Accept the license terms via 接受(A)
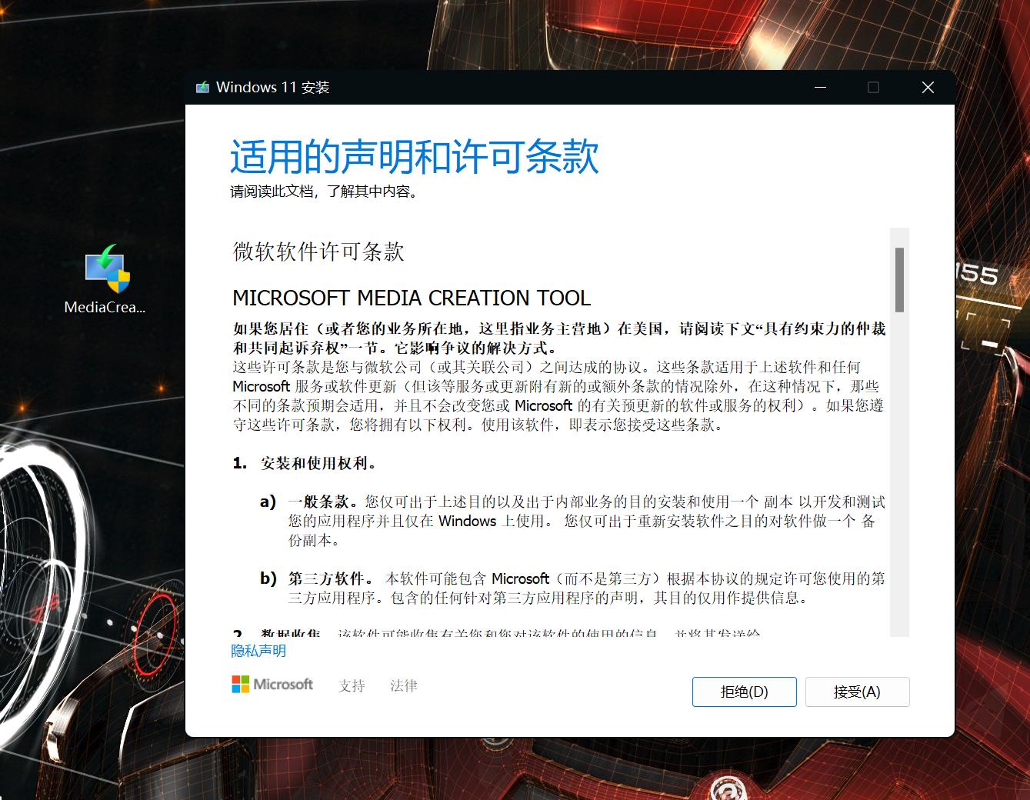1030x800 pixels. [x=857, y=692]
